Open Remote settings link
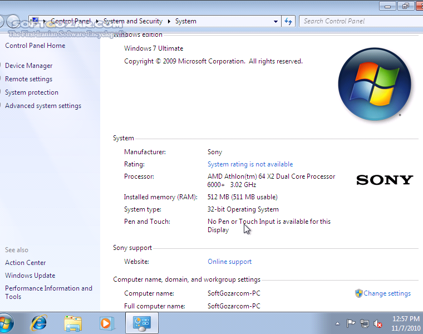 (x=28, y=79)
